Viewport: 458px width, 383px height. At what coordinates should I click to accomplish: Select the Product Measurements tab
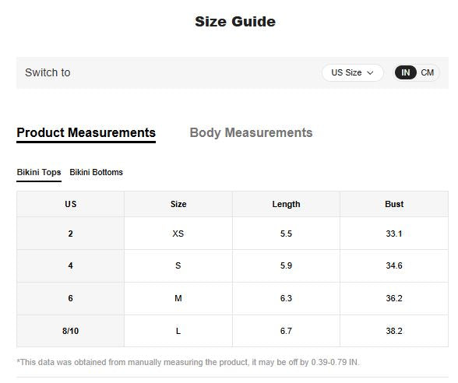click(86, 133)
